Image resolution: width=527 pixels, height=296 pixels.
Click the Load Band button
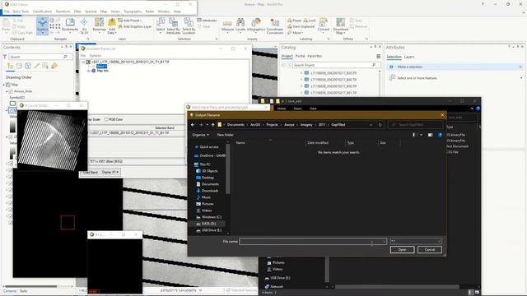[x=90, y=172]
